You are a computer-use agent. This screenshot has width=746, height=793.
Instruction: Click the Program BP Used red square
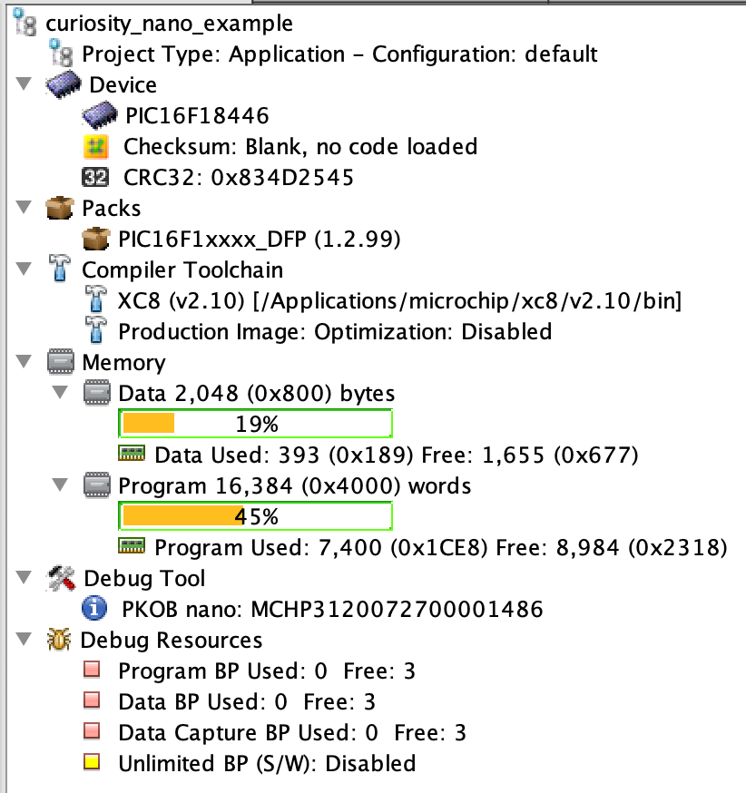[x=92, y=671]
